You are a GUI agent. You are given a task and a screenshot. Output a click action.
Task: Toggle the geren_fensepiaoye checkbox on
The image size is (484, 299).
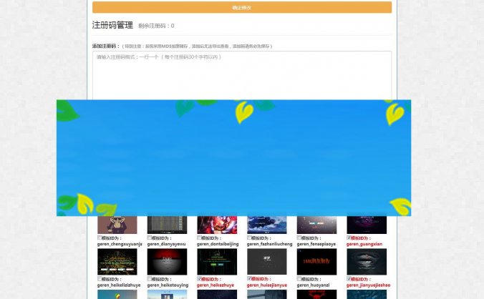point(299,237)
